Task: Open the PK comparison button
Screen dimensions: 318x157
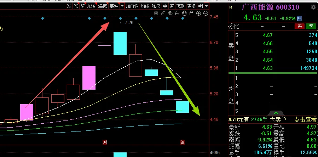Action: [x=76, y=6]
